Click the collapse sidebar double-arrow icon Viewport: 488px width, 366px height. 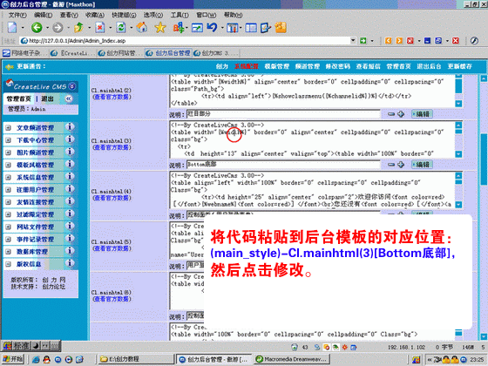point(69,98)
